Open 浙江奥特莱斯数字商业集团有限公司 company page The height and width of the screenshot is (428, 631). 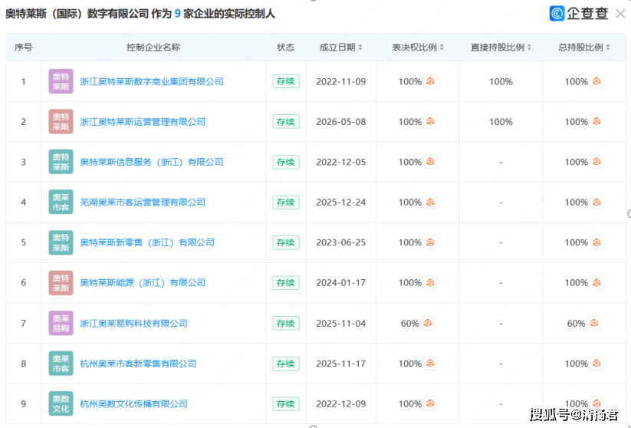click(151, 81)
